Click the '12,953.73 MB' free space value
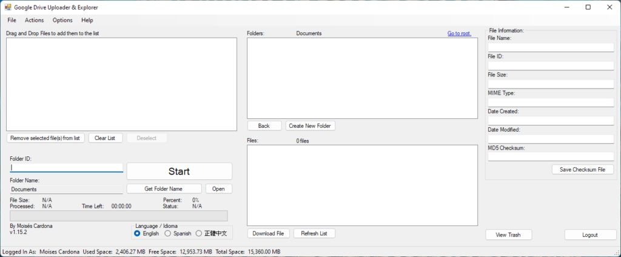The image size is (621, 257). point(196,252)
